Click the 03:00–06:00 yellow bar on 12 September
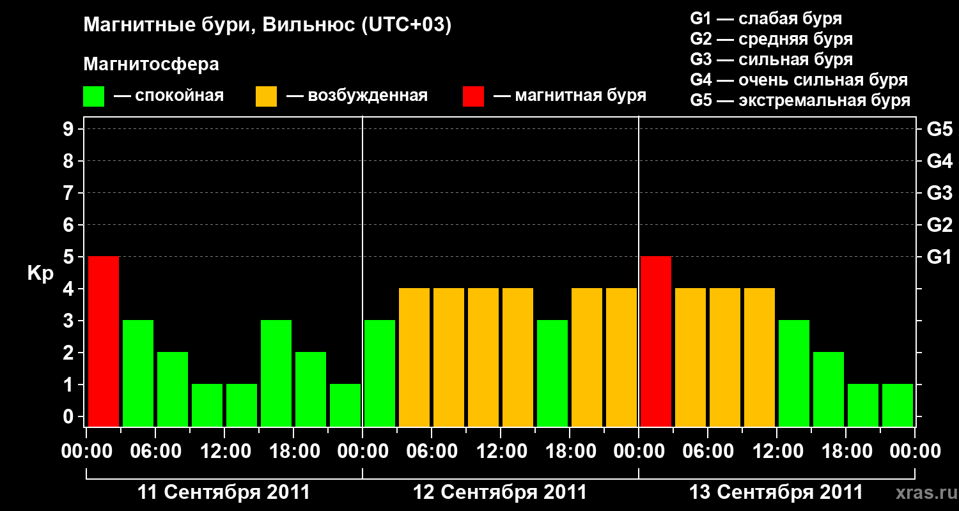959x511 pixels. pyautogui.click(x=414, y=358)
